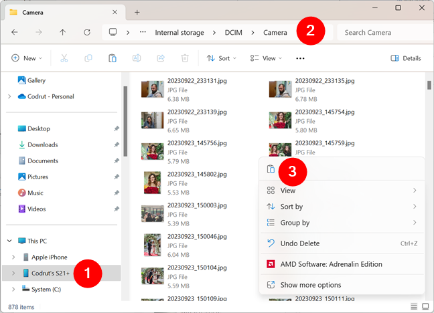The image size is (434, 313).
Task: Switch to details list view icon in status bar
Action: [414, 306]
